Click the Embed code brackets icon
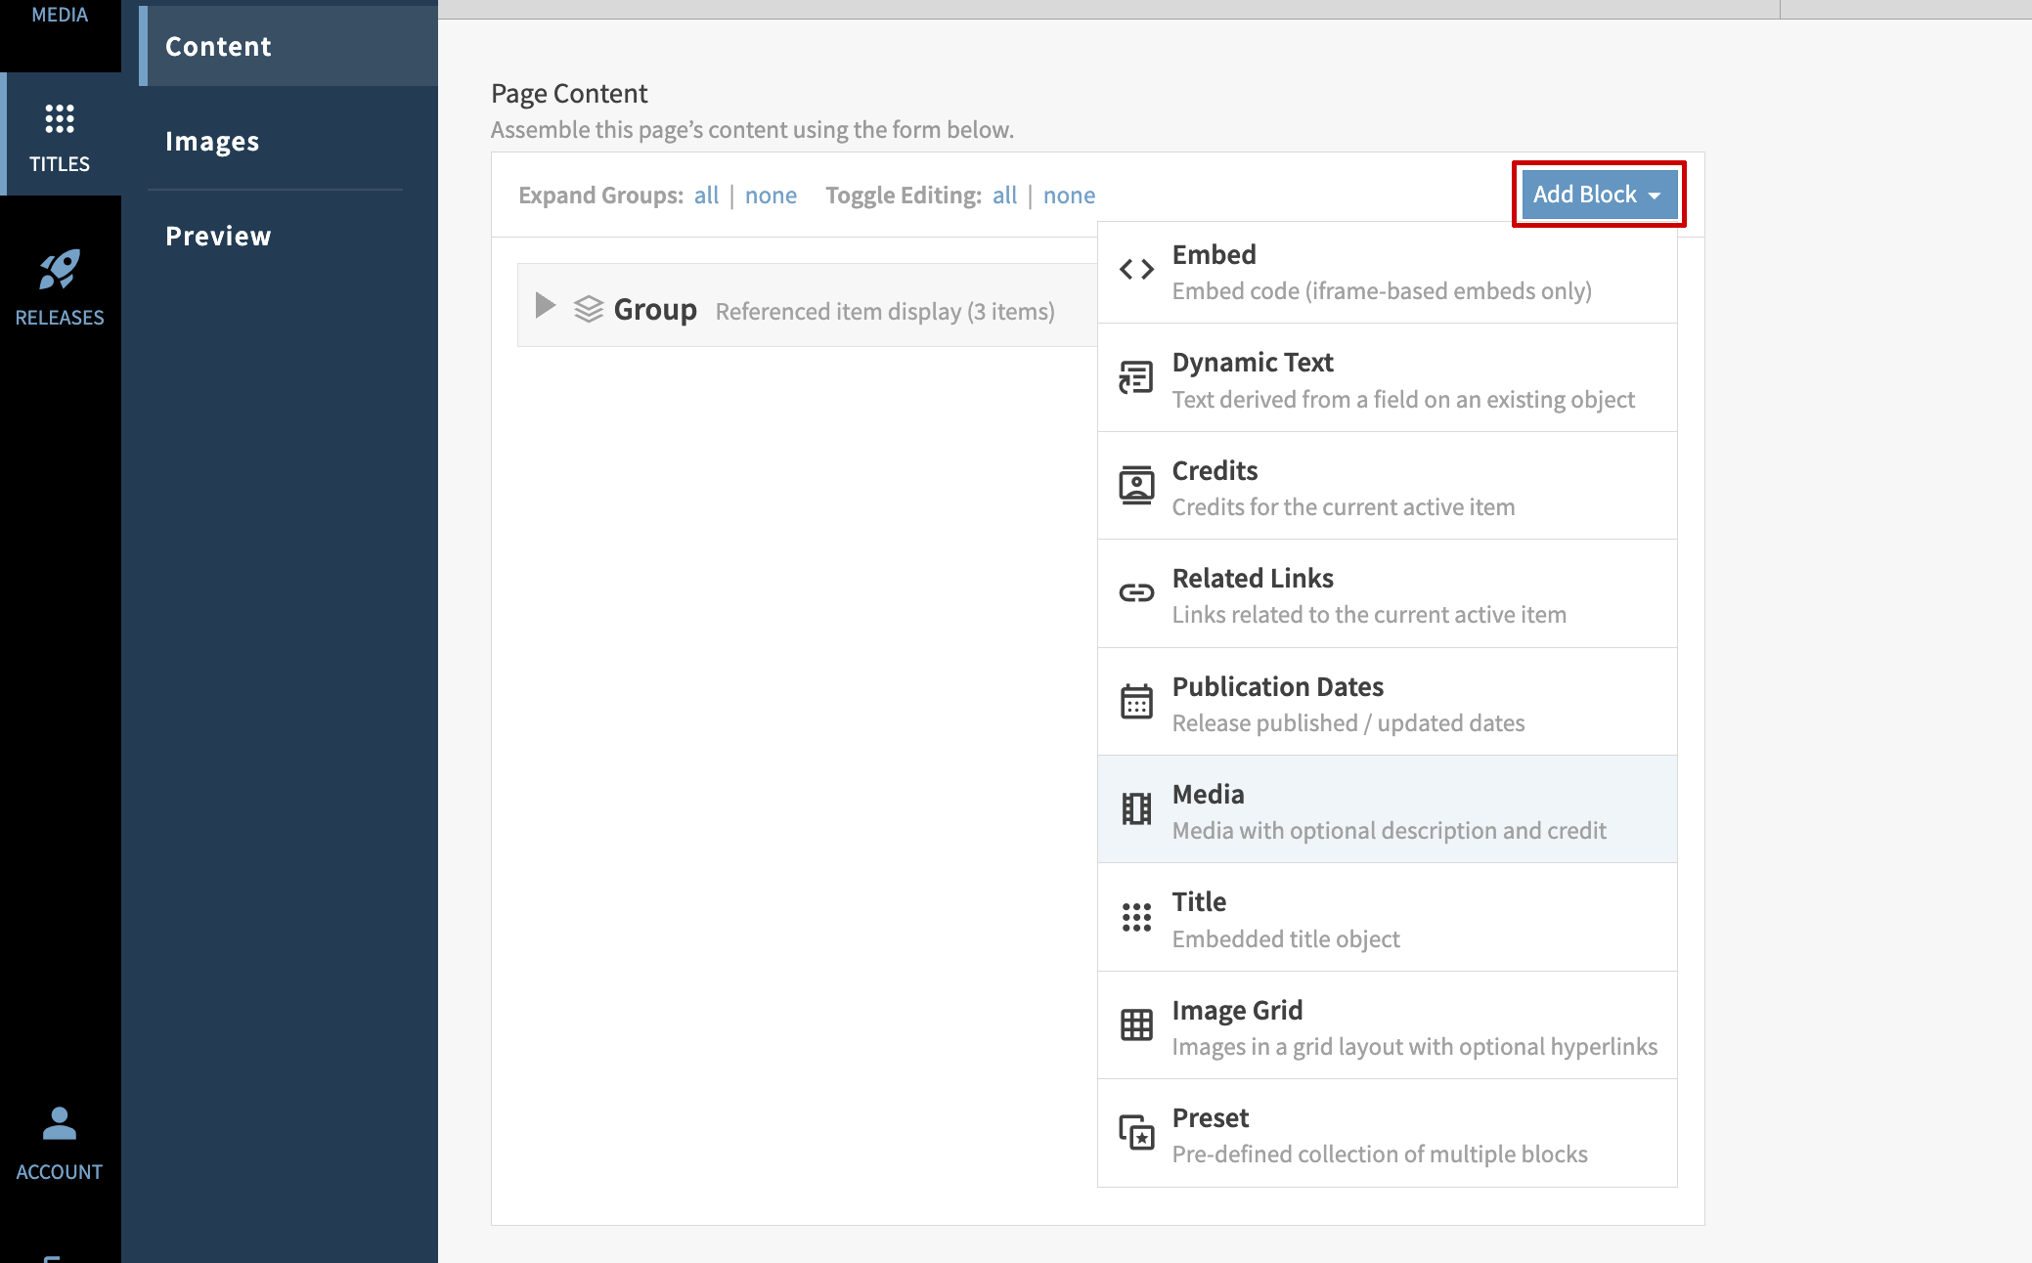This screenshot has height=1263, width=2032. 1136,270
